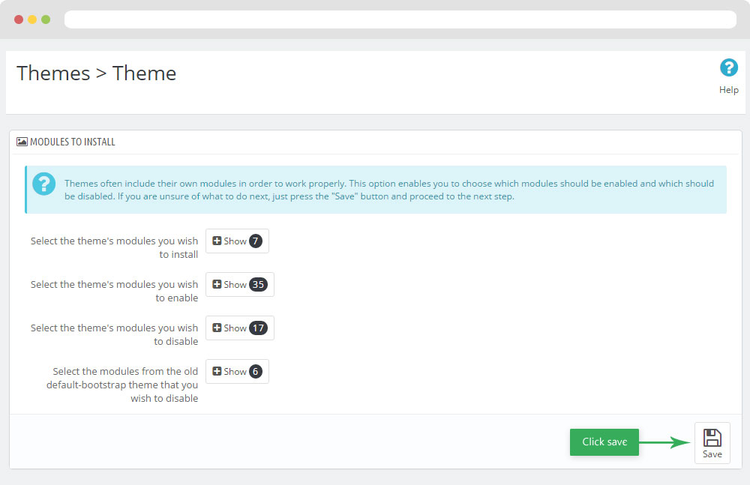The width and height of the screenshot is (750, 485).
Task: Click the green maximize window dot
Action: tap(46, 19)
